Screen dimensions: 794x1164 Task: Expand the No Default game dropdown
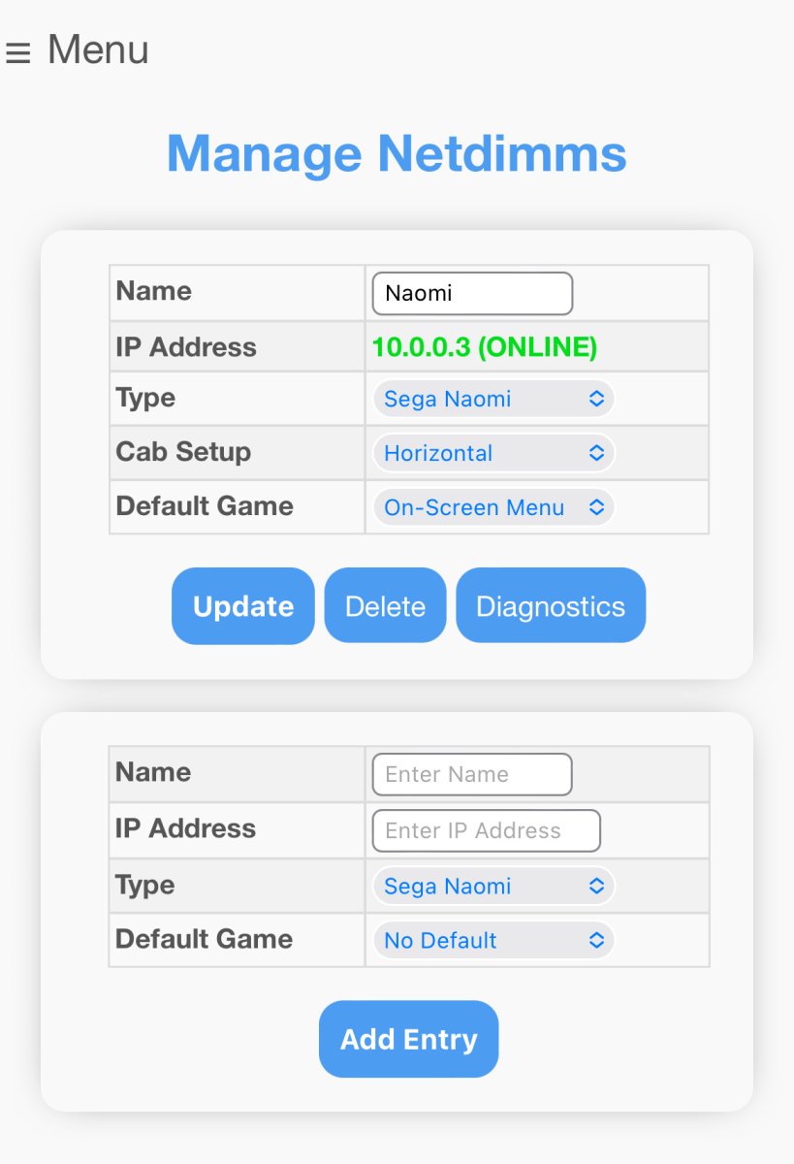tap(493, 940)
